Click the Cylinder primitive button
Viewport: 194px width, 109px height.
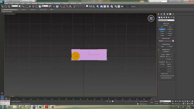tap(162, 31)
